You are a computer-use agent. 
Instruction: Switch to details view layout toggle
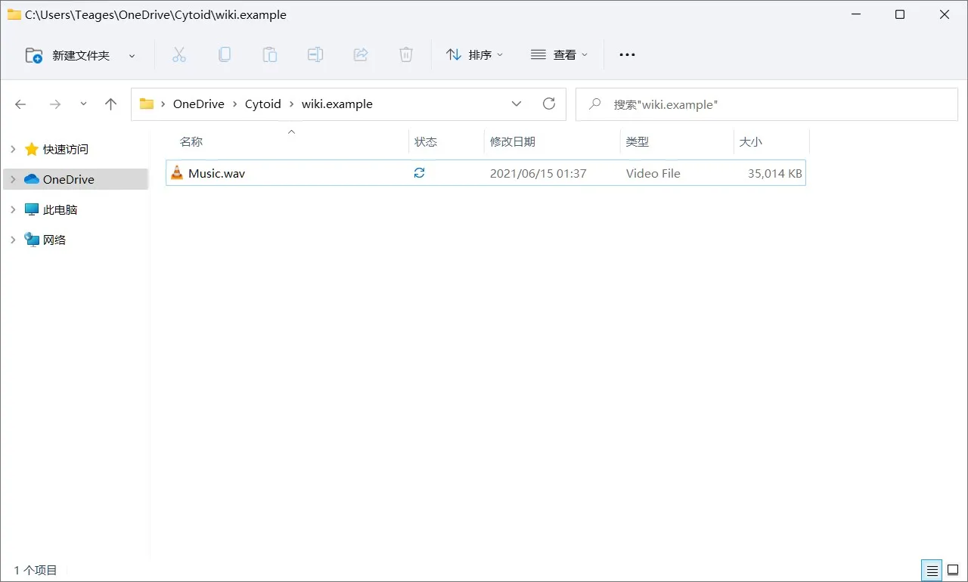[x=932, y=570]
